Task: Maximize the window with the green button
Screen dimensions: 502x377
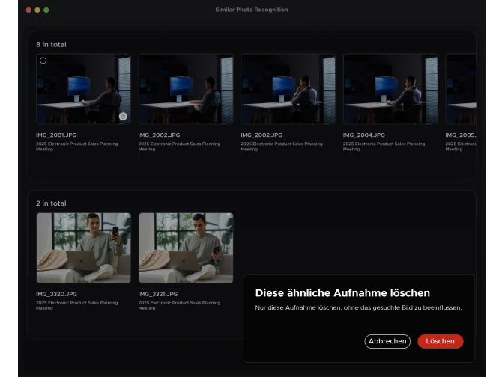Action: pyautogui.click(x=46, y=10)
